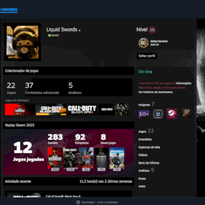Open the Modern Warfare III Replay cover
Image resolution: width=205 pixels, height=205 pixels.
[x=55, y=158]
